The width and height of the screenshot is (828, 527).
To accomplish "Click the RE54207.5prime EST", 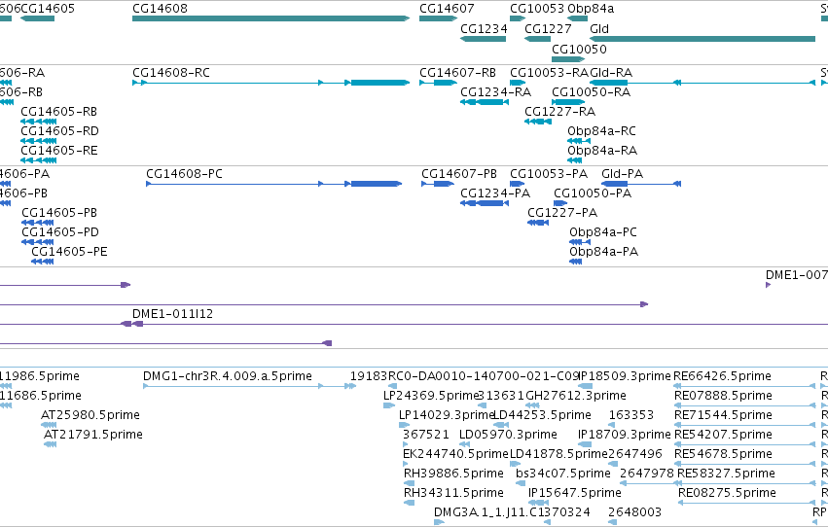I will [745, 444].
